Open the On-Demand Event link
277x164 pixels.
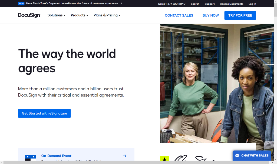(x=56, y=156)
